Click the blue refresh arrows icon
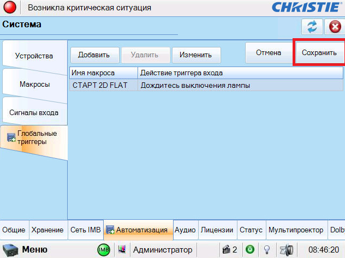Viewport: 345px width, 258px height. [x=312, y=27]
